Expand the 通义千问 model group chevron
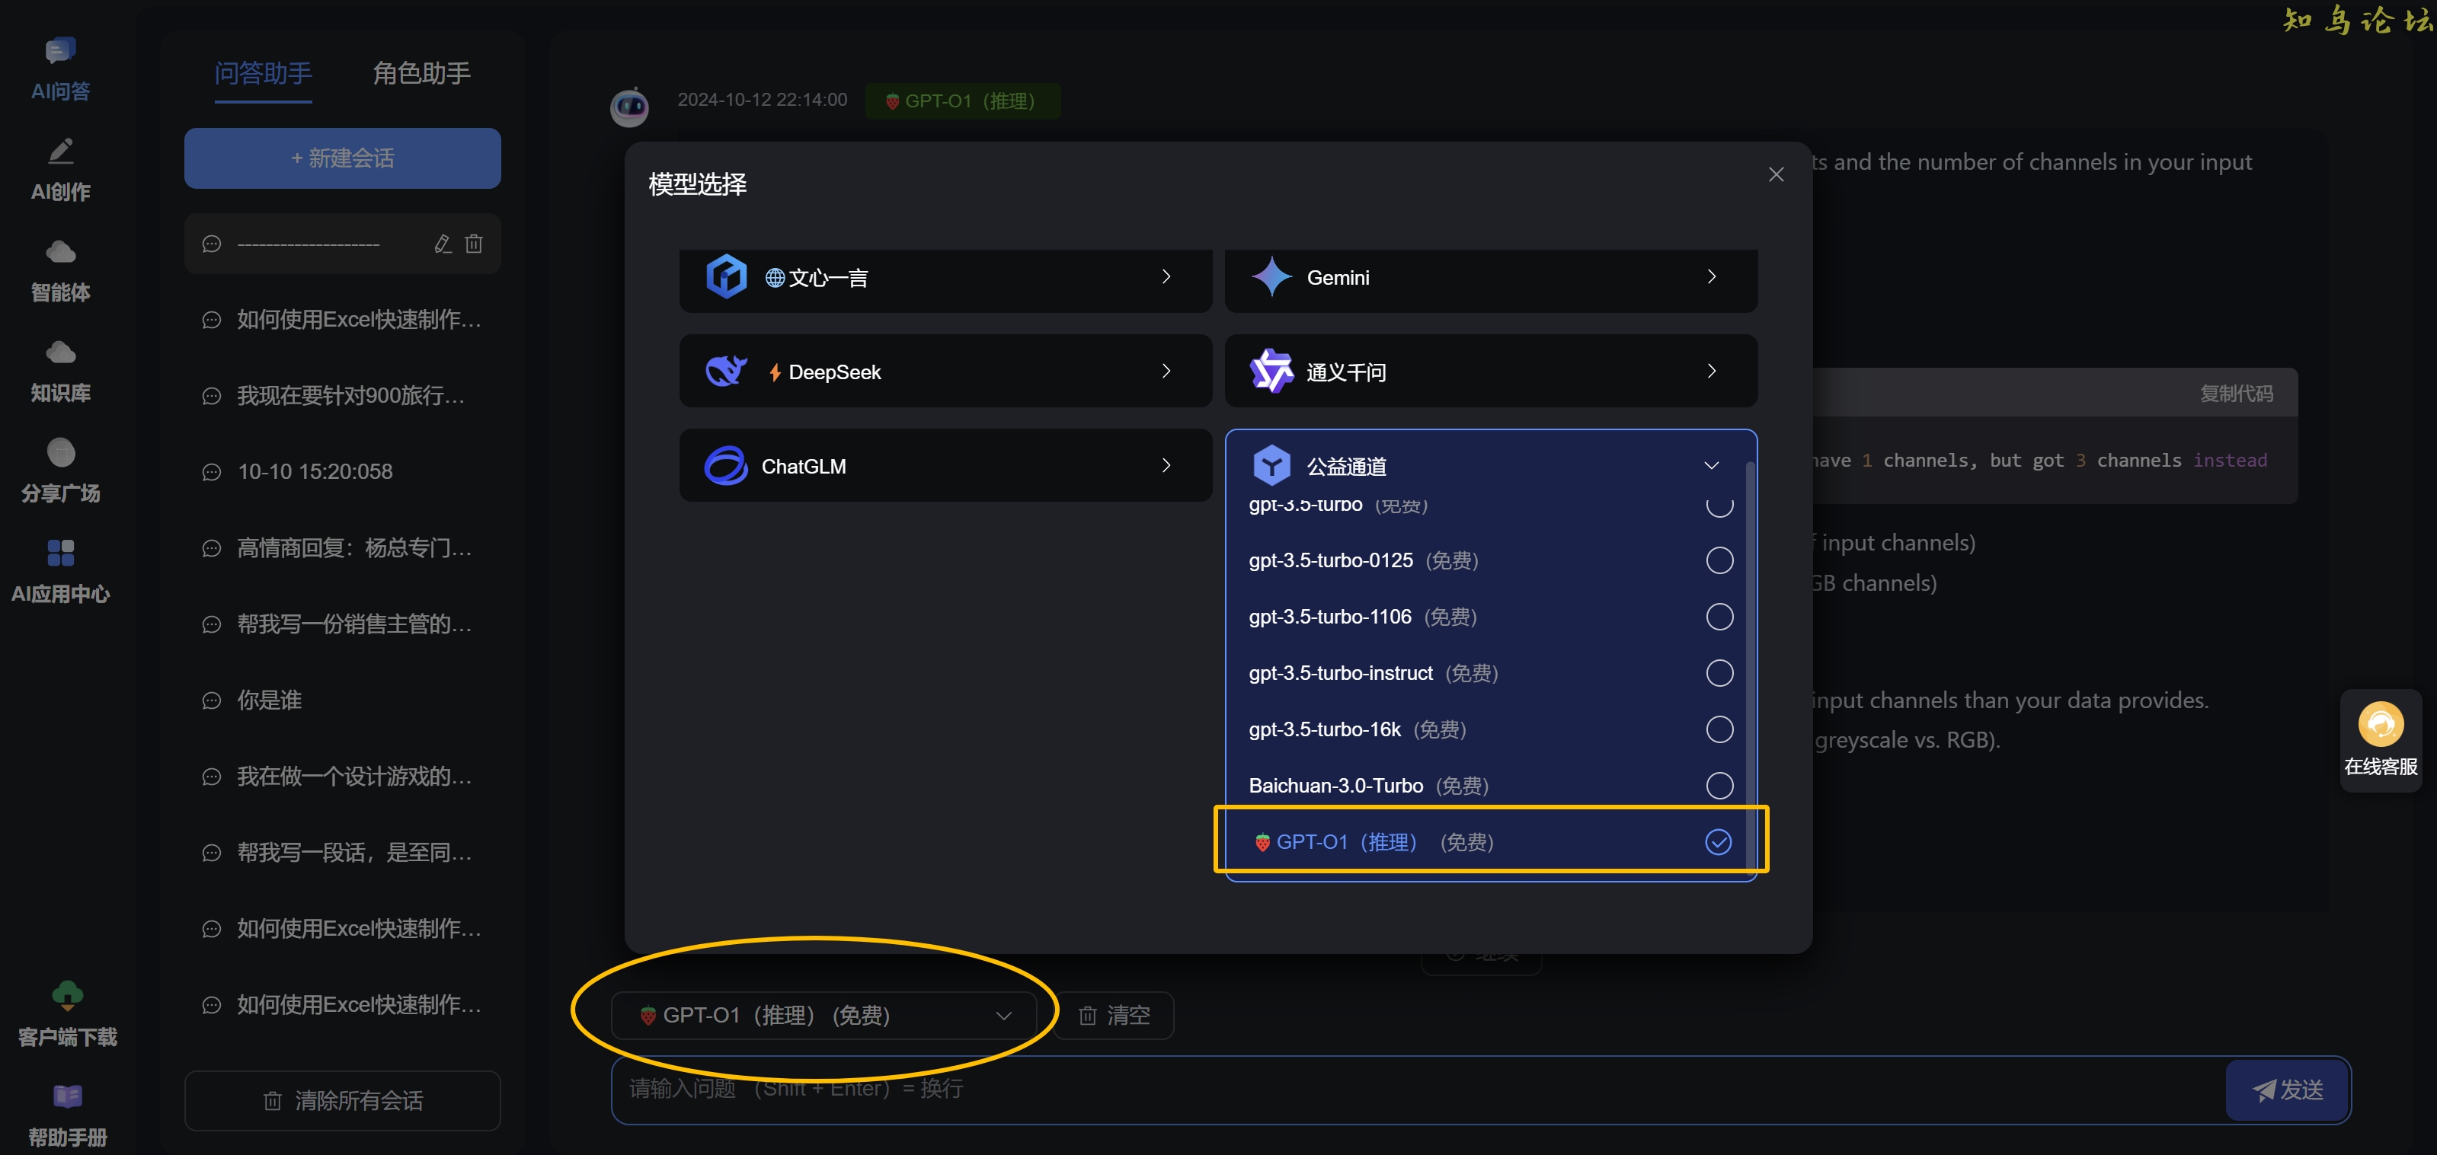The width and height of the screenshot is (2437, 1155). click(x=1710, y=372)
